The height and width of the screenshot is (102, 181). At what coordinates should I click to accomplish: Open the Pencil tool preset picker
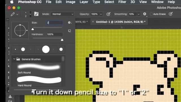[x=14, y=14]
